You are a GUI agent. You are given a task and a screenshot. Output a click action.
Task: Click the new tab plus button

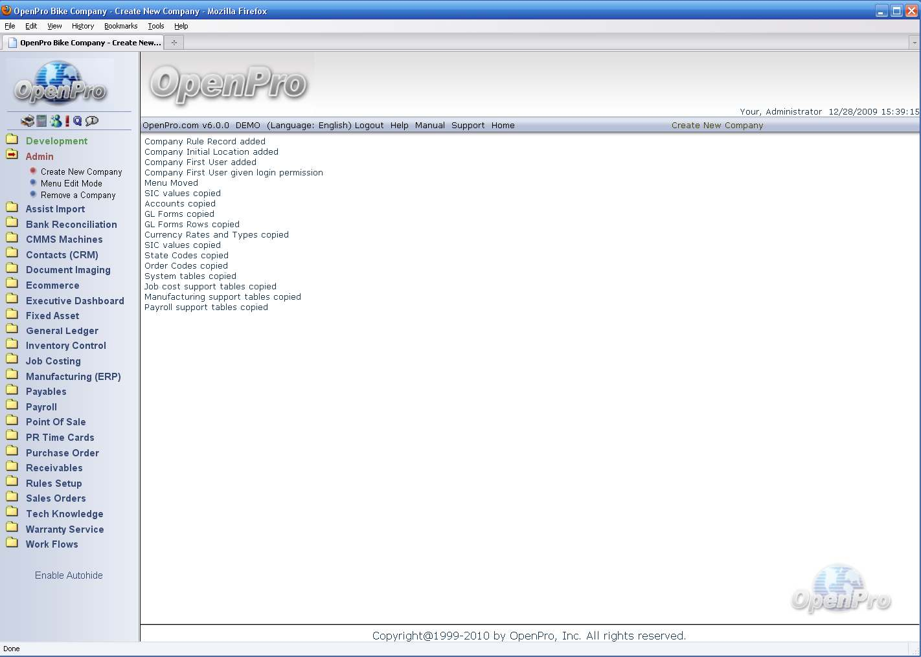coord(174,43)
